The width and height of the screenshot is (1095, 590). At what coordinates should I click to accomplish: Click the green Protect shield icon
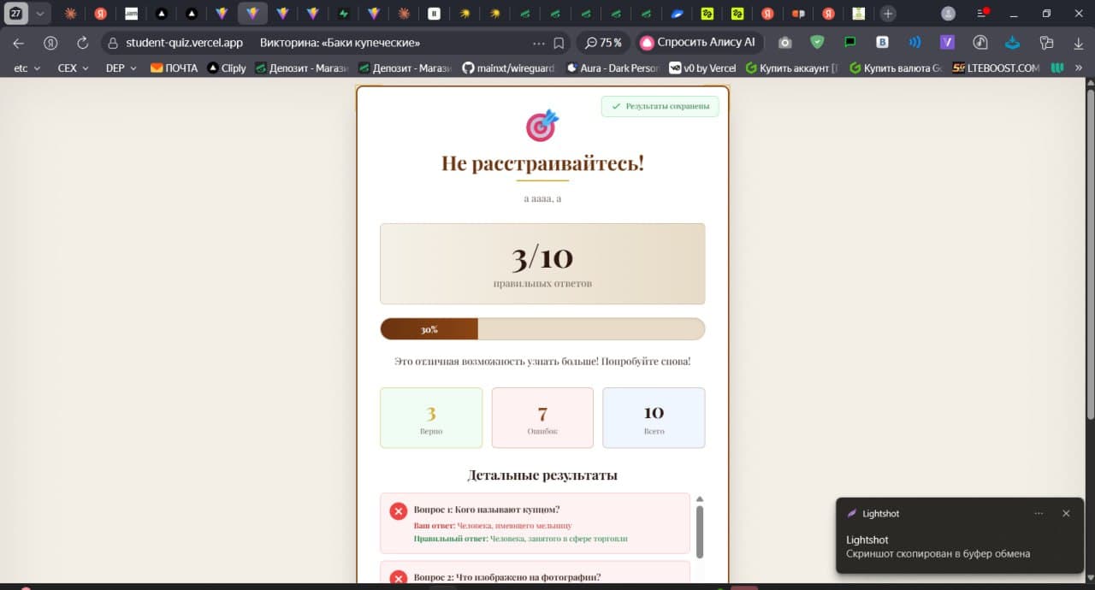point(817,42)
